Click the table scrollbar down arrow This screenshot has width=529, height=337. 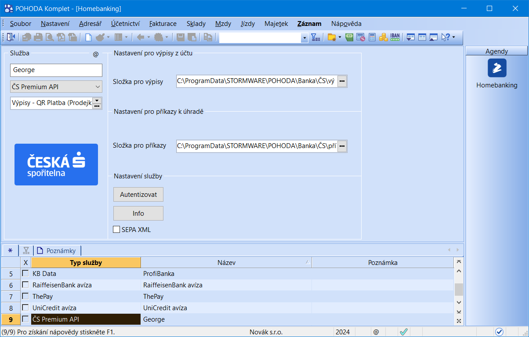(459, 302)
